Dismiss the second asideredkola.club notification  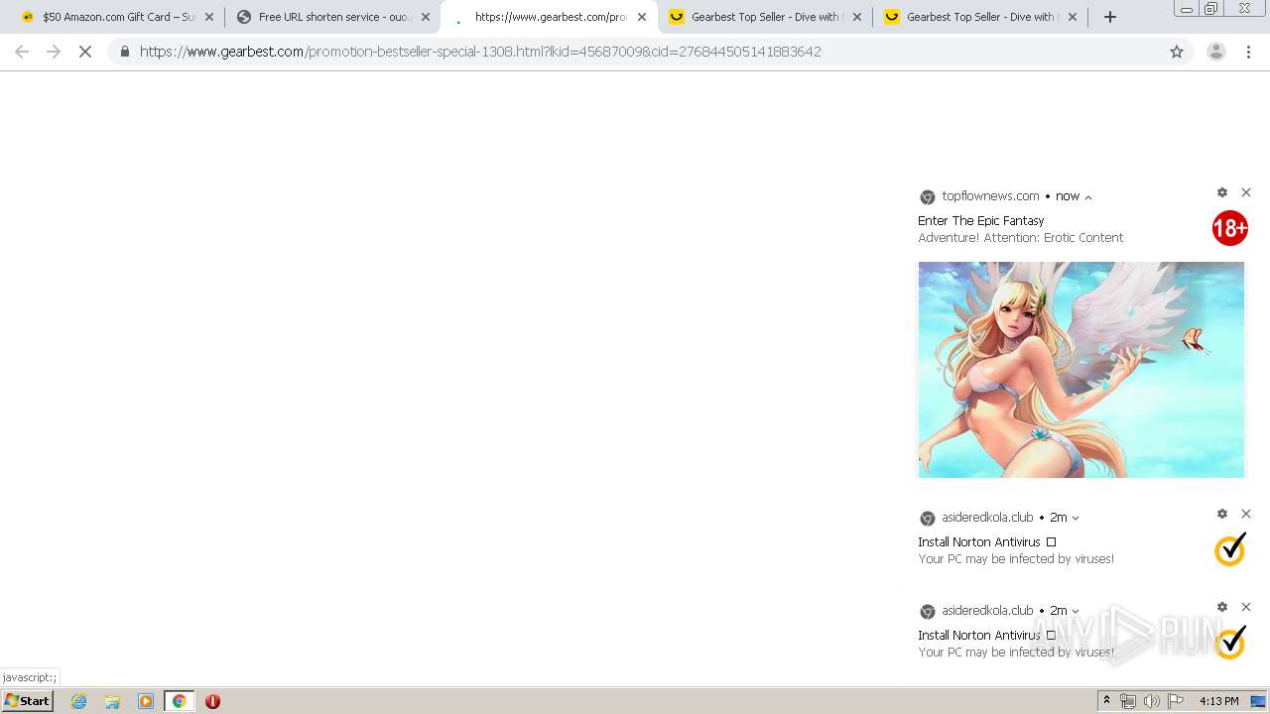[x=1246, y=607]
